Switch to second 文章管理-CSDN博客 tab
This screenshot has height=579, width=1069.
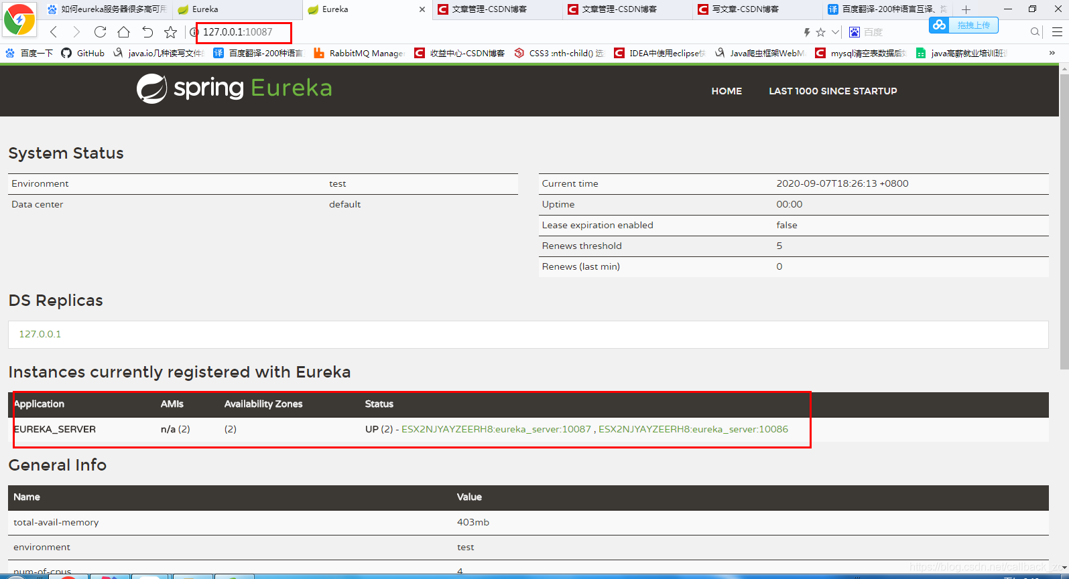pos(627,9)
